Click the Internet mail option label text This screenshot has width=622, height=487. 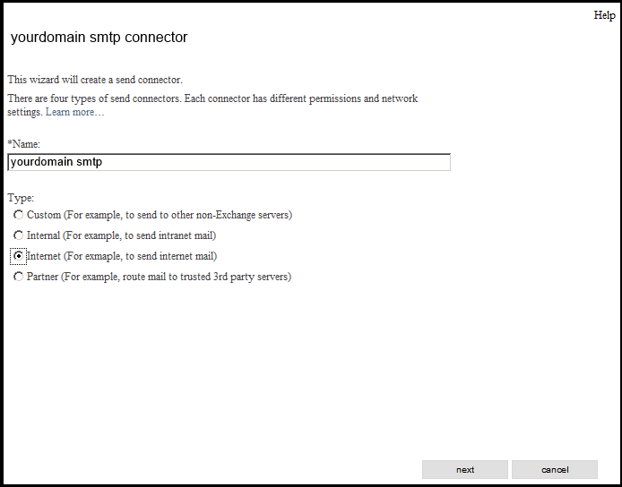[122, 256]
